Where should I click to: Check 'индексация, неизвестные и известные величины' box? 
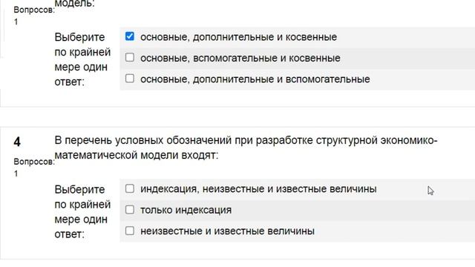click(130, 188)
